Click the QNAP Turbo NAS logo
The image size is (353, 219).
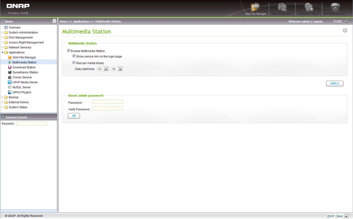(x=18, y=9)
